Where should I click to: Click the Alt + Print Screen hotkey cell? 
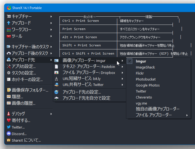click(x=88, y=37)
